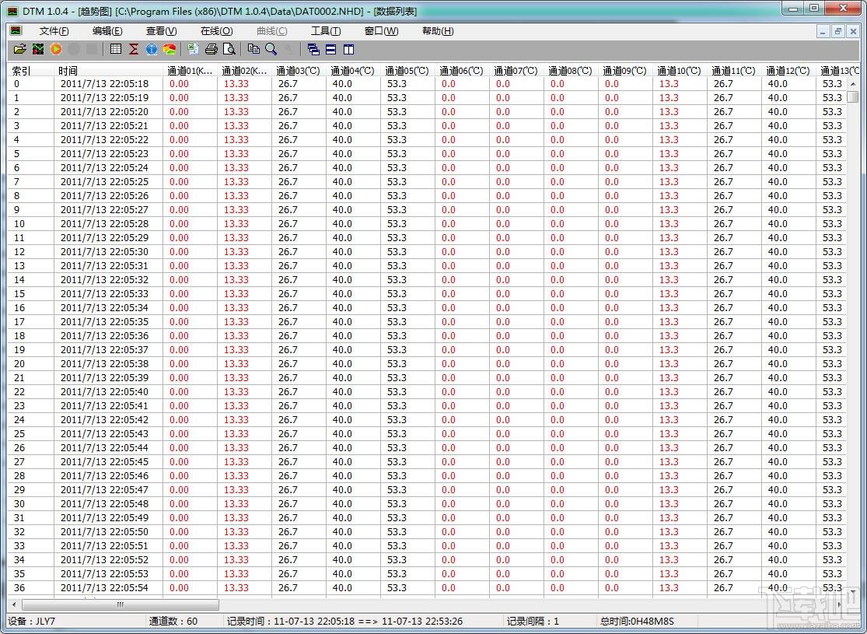Select the row with time 2011/7/13 22:05:18
The width and height of the screenshot is (867, 634).
(426, 83)
